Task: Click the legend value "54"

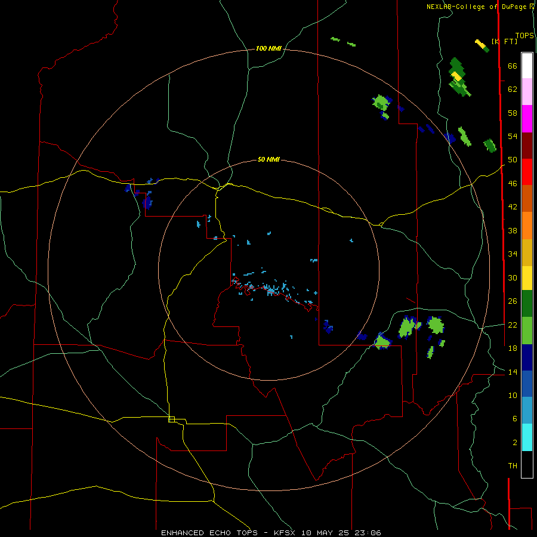Action: [513, 136]
